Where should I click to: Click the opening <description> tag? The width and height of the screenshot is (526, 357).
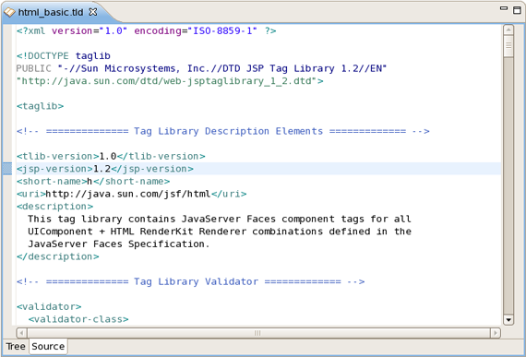(54, 207)
